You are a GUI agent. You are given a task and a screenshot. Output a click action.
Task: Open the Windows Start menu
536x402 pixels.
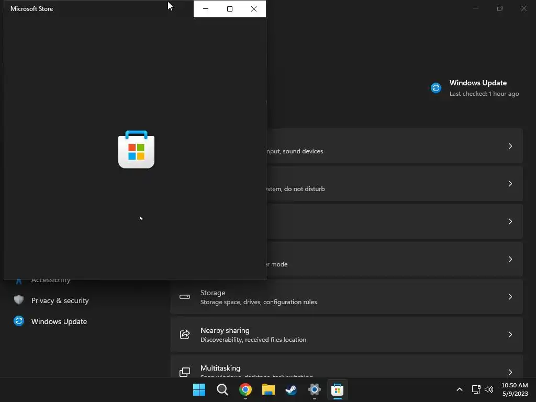tap(199, 389)
